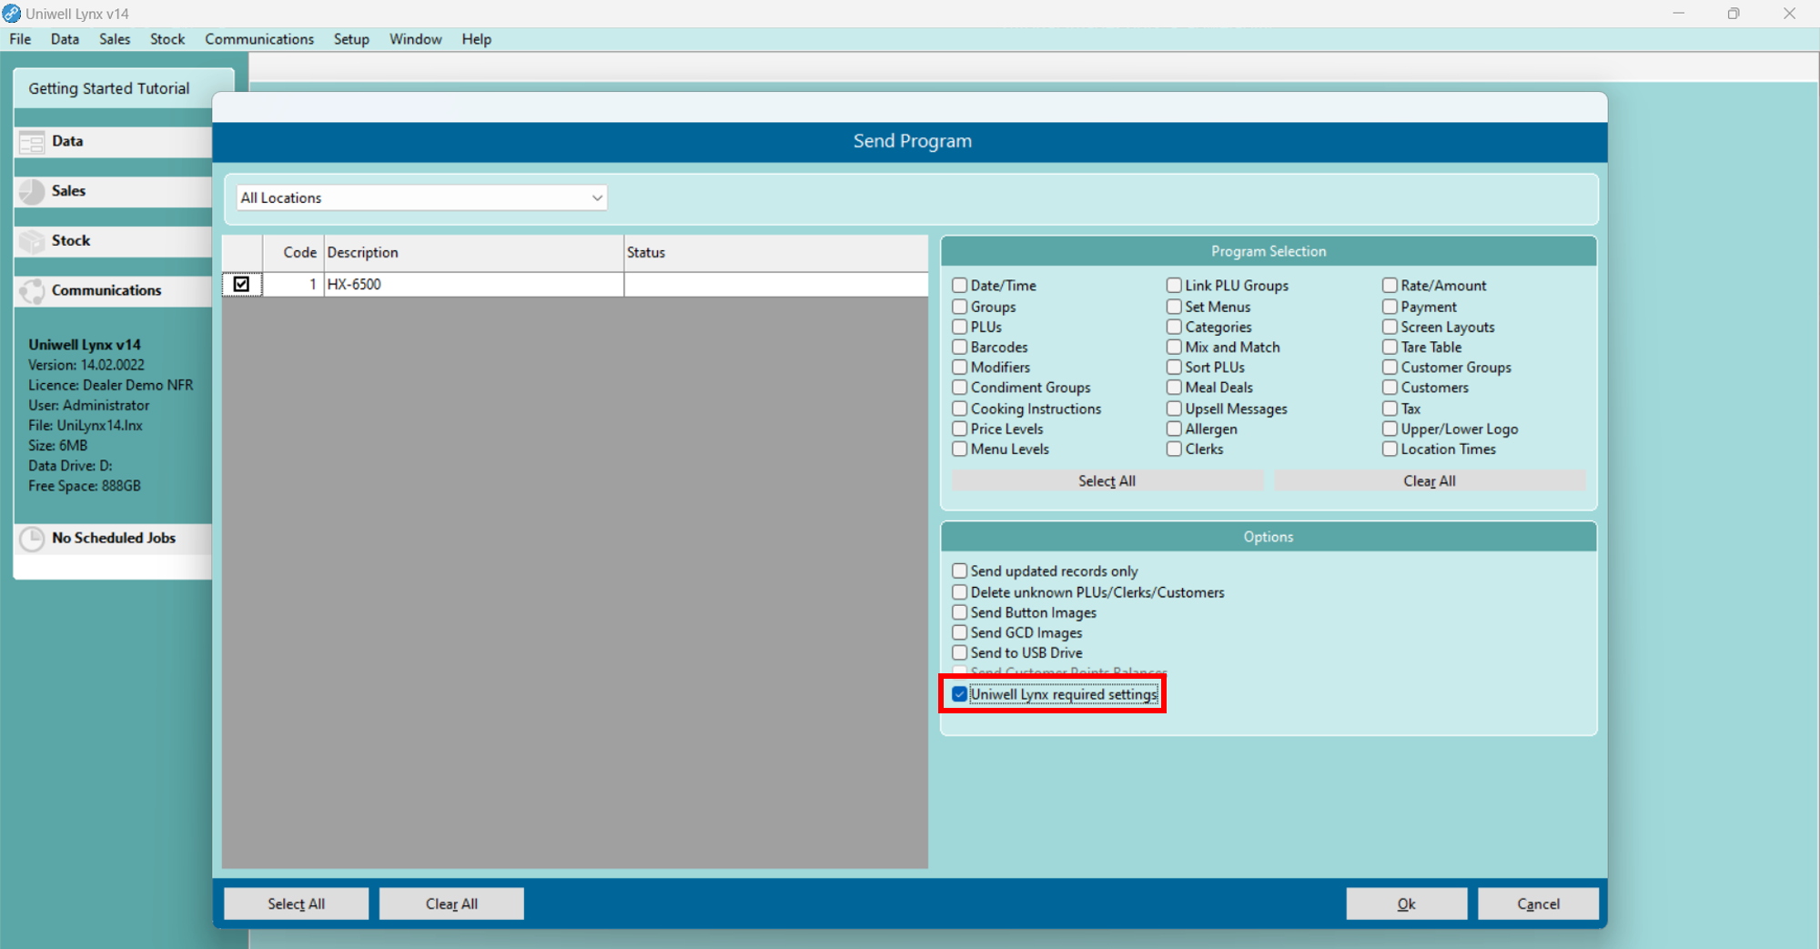Tick the Sort PLUs checkbox
Image resolution: width=1820 pixels, height=949 pixels.
(1174, 367)
